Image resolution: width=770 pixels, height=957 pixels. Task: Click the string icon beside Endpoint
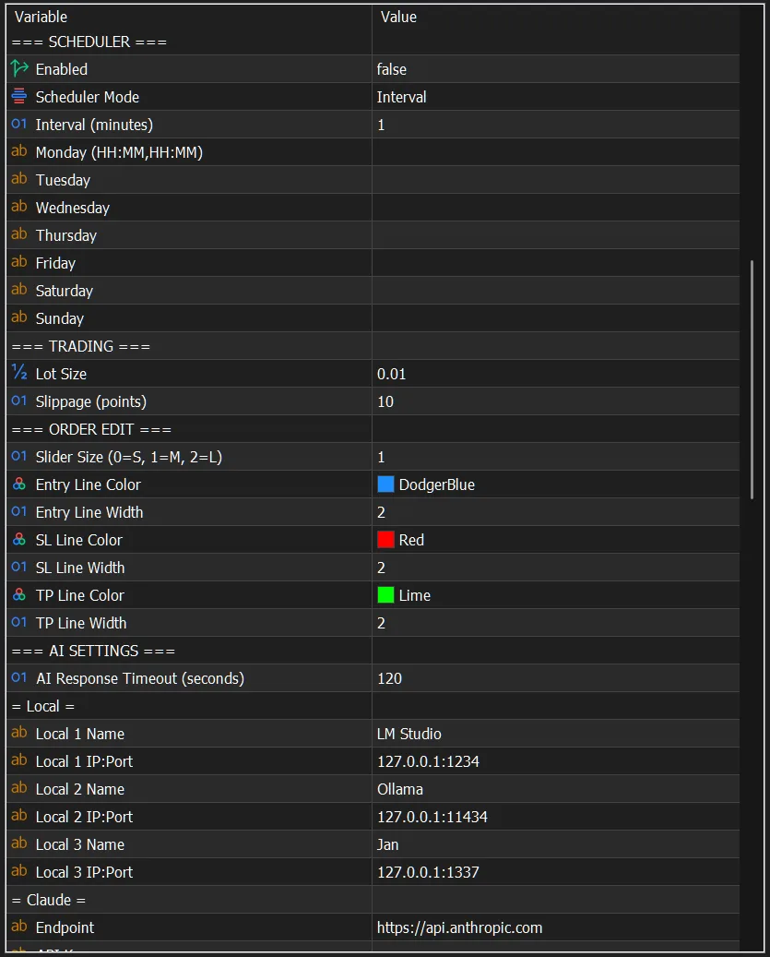pyautogui.click(x=19, y=927)
